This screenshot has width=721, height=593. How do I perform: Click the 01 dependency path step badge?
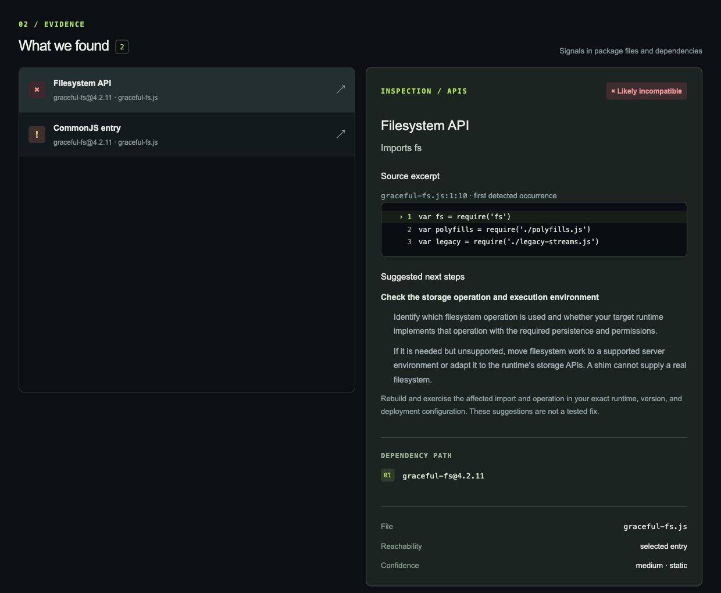click(x=387, y=475)
